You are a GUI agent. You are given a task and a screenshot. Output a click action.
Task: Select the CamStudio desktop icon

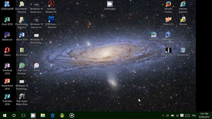point(110,6)
